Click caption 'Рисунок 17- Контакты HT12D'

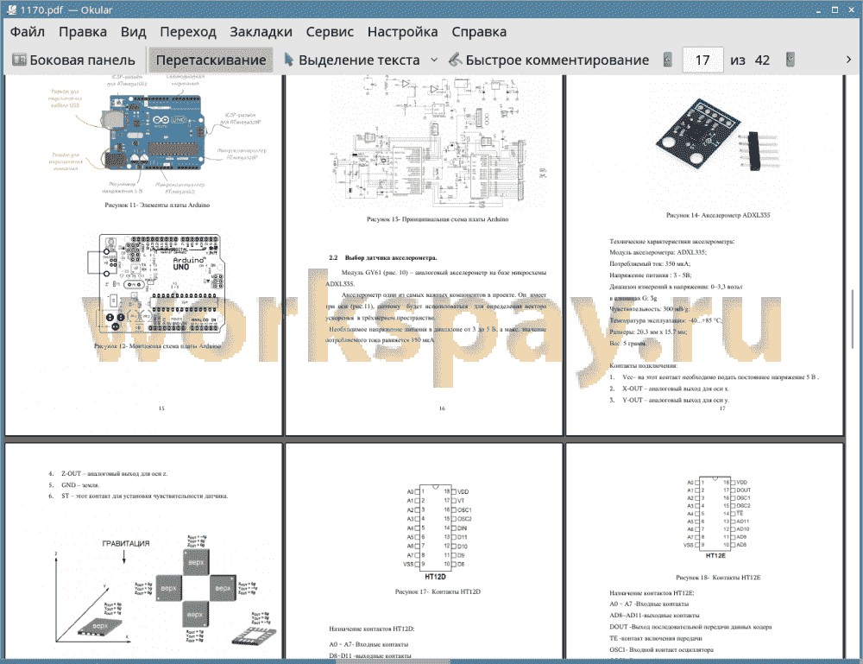[x=438, y=591]
